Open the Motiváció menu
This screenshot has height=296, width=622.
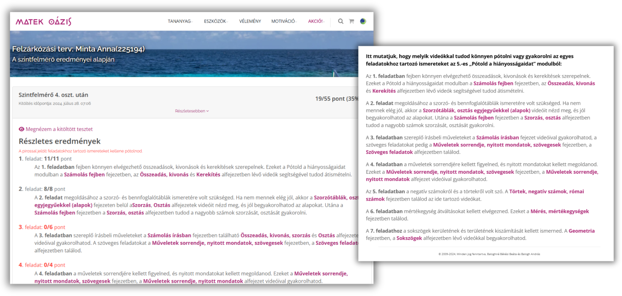click(284, 21)
